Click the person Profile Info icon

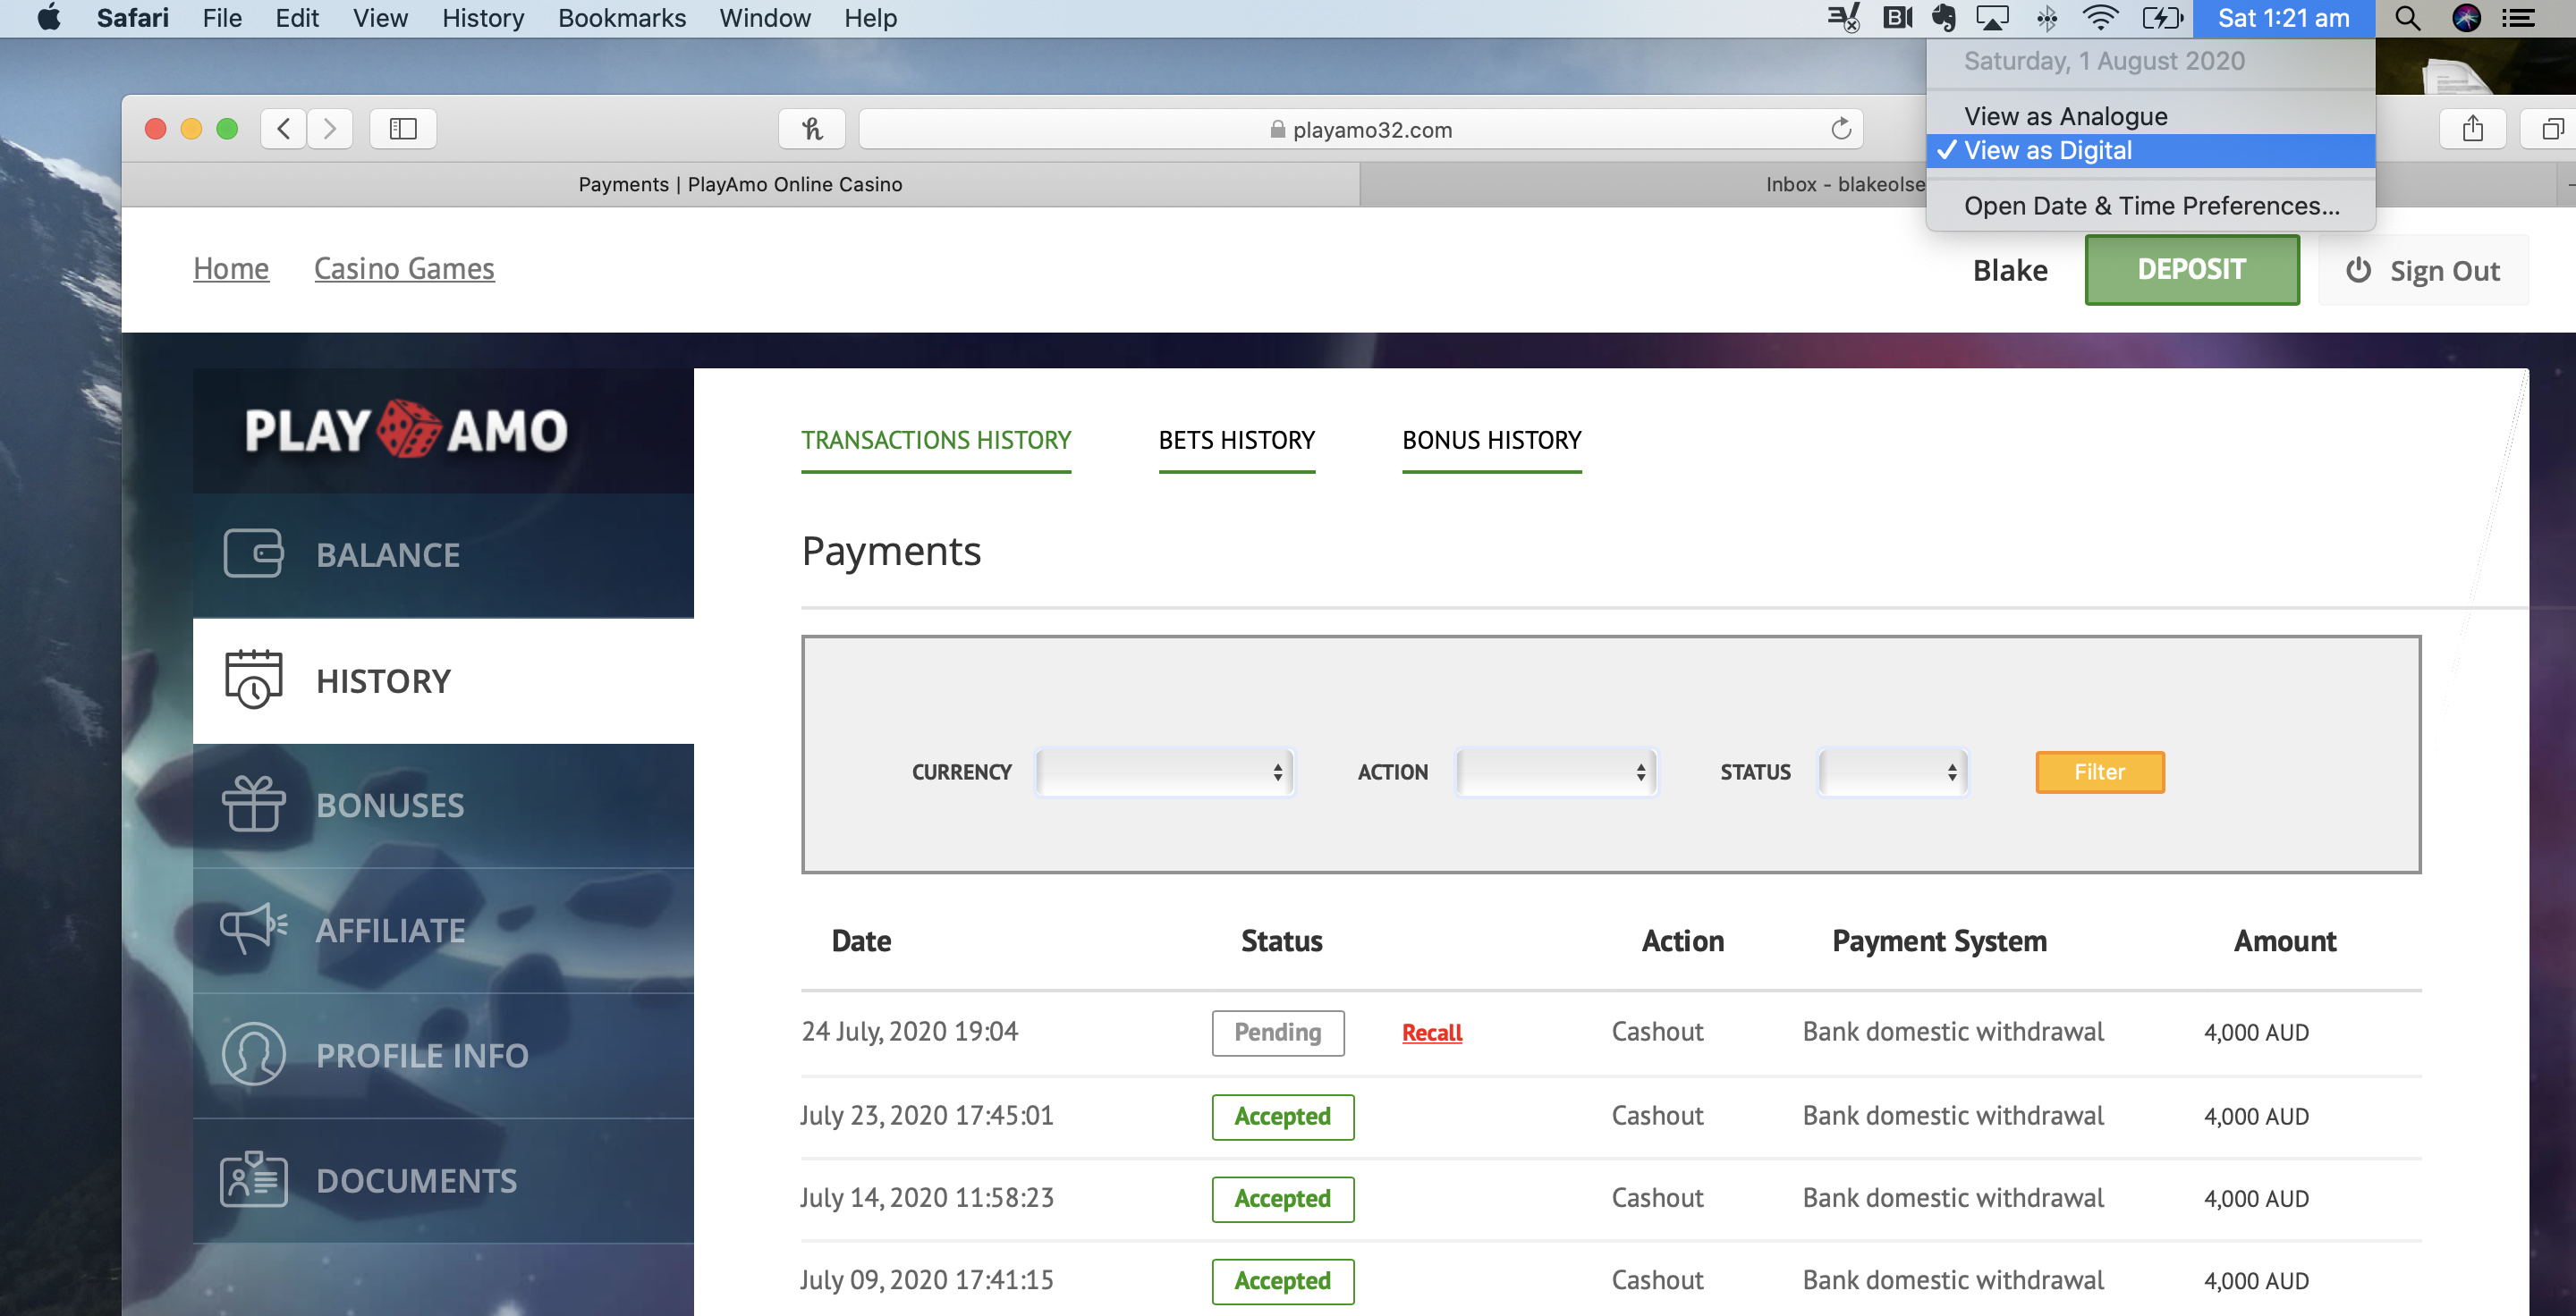pyautogui.click(x=253, y=1053)
